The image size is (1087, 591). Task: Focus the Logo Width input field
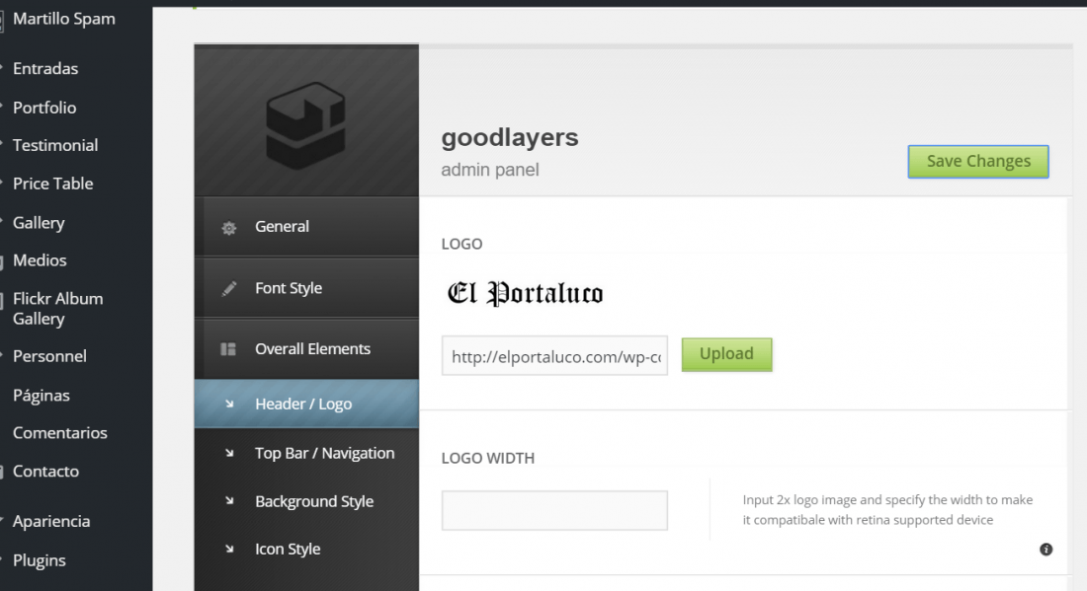pyautogui.click(x=554, y=511)
